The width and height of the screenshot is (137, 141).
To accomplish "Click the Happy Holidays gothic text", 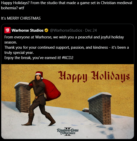I will (x=94, y=77).
